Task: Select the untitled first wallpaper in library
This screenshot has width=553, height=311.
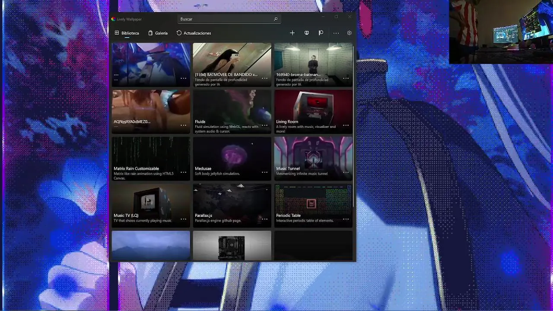Action: [x=151, y=64]
